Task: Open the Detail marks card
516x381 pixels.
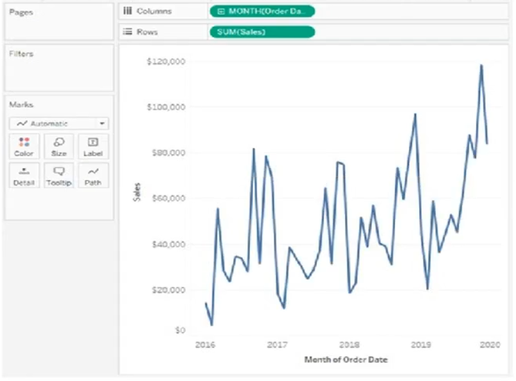Action: coord(24,176)
